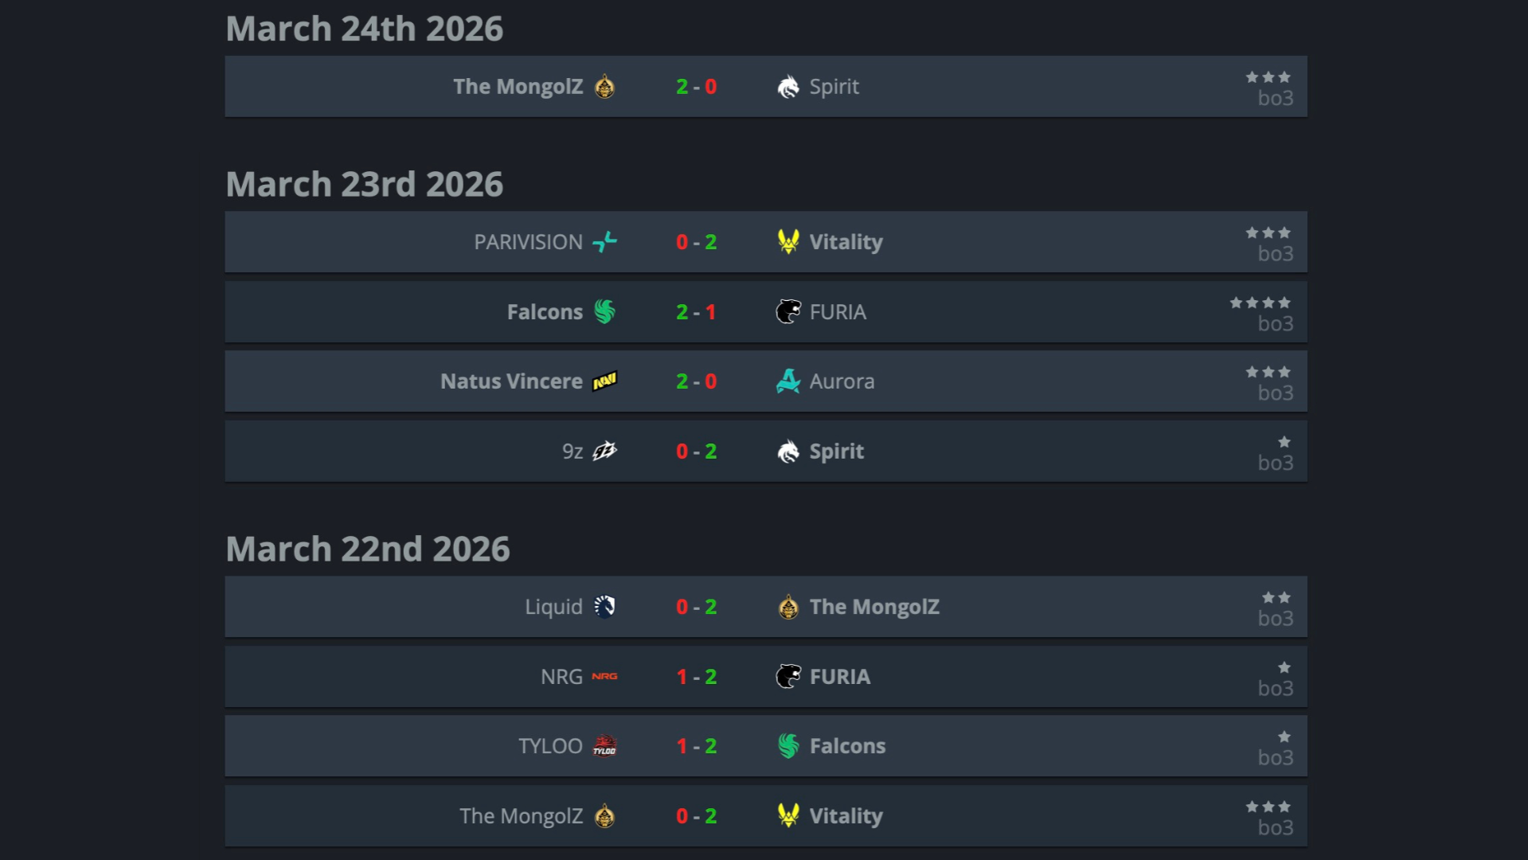Open The MongolZ vs Spirit 2-0 score

(x=696, y=86)
